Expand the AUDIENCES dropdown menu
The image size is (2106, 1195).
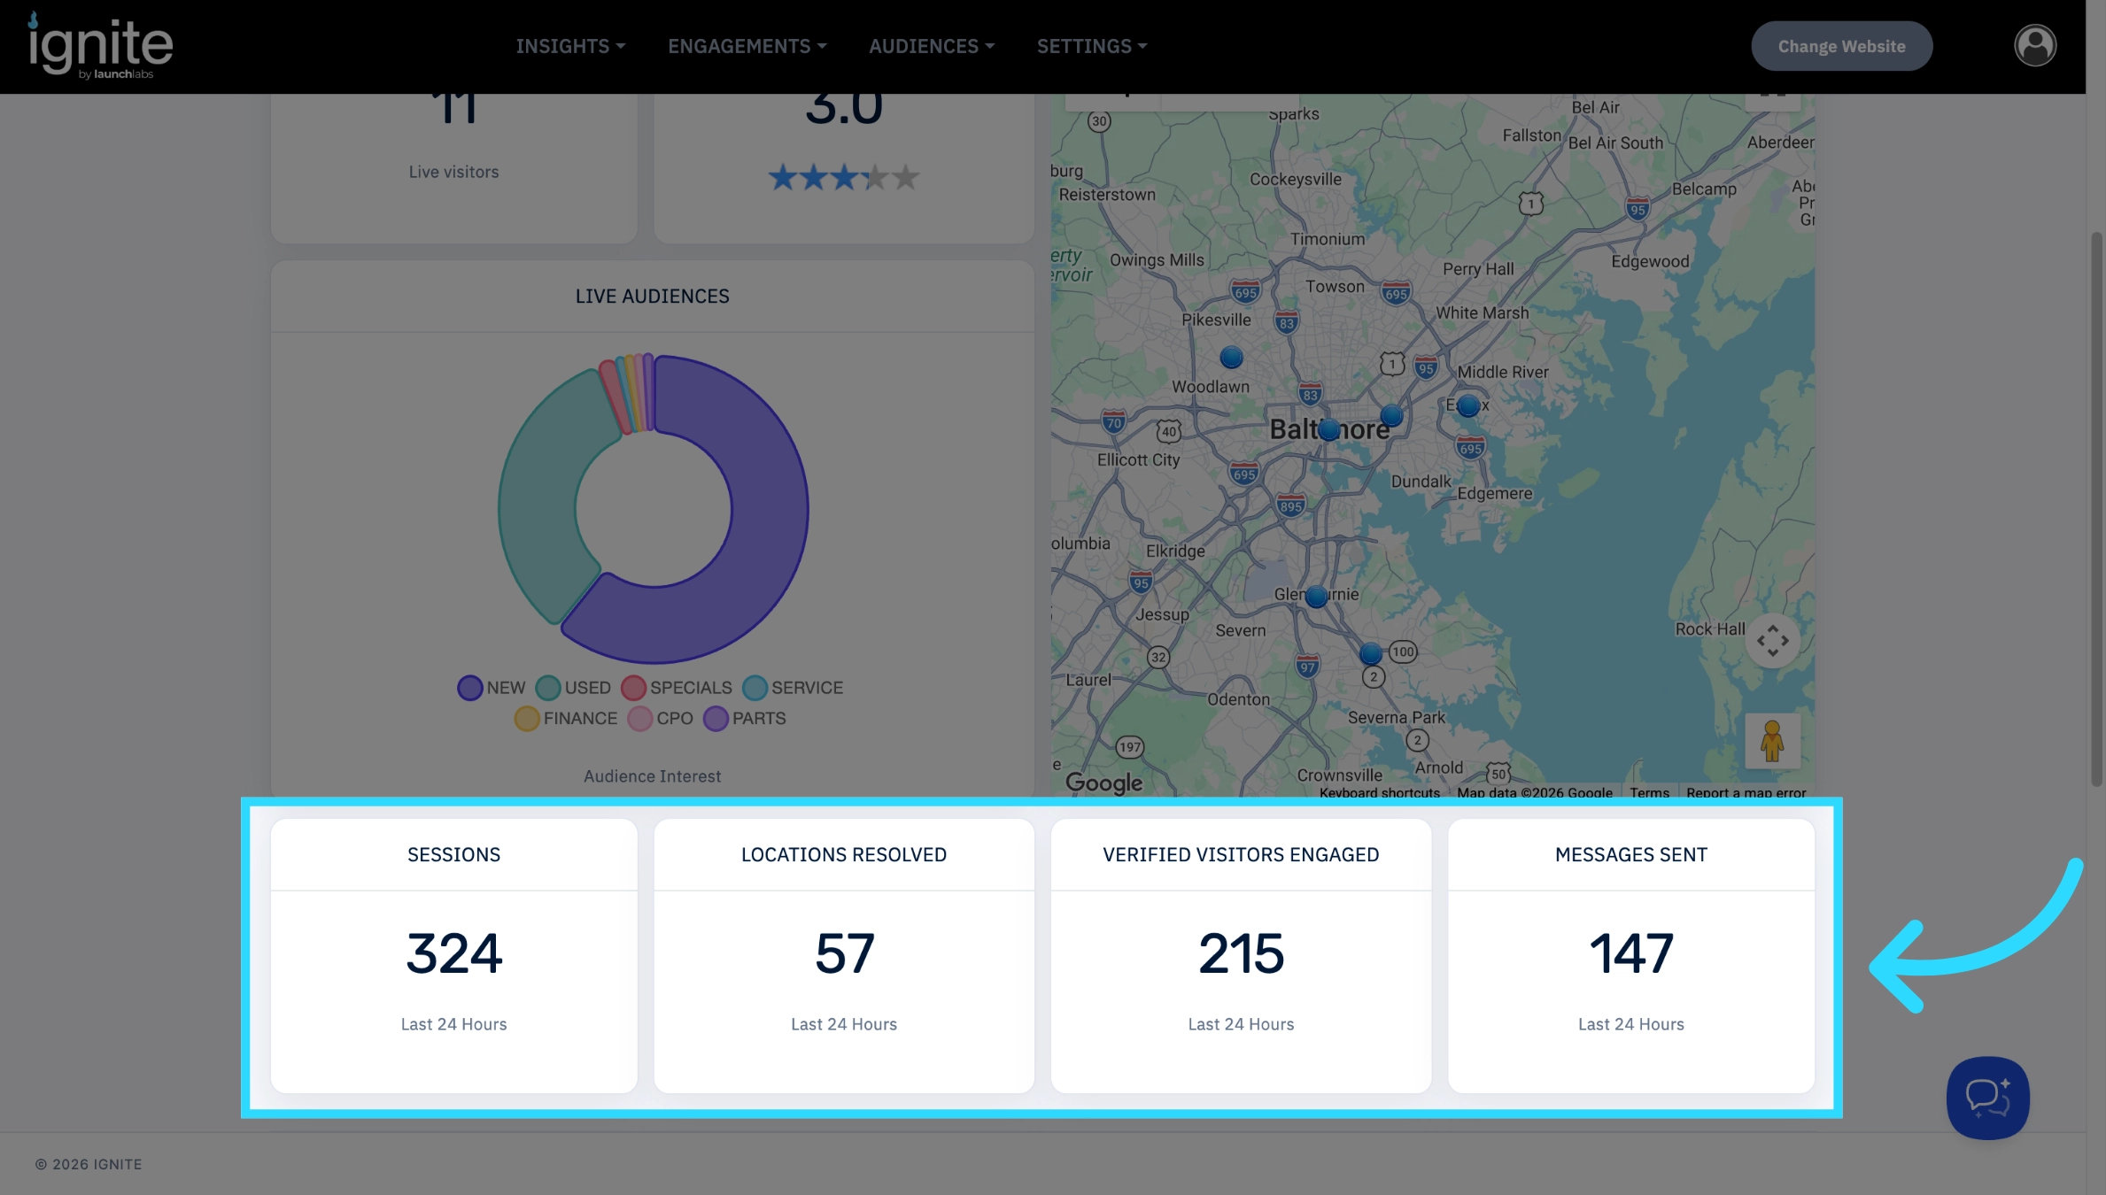pos(932,46)
